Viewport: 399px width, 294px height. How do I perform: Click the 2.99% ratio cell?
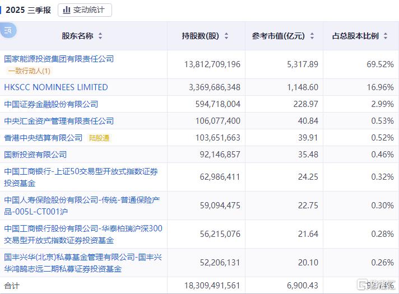click(x=382, y=104)
